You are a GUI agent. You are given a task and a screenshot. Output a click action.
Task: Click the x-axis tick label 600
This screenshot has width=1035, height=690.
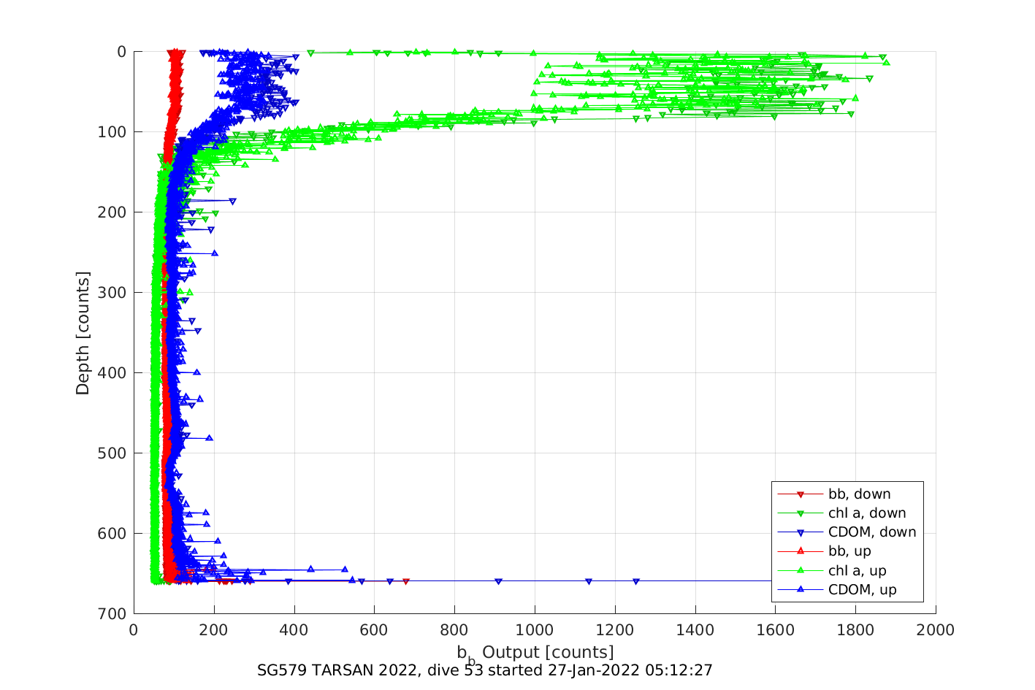[x=374, y=630]
